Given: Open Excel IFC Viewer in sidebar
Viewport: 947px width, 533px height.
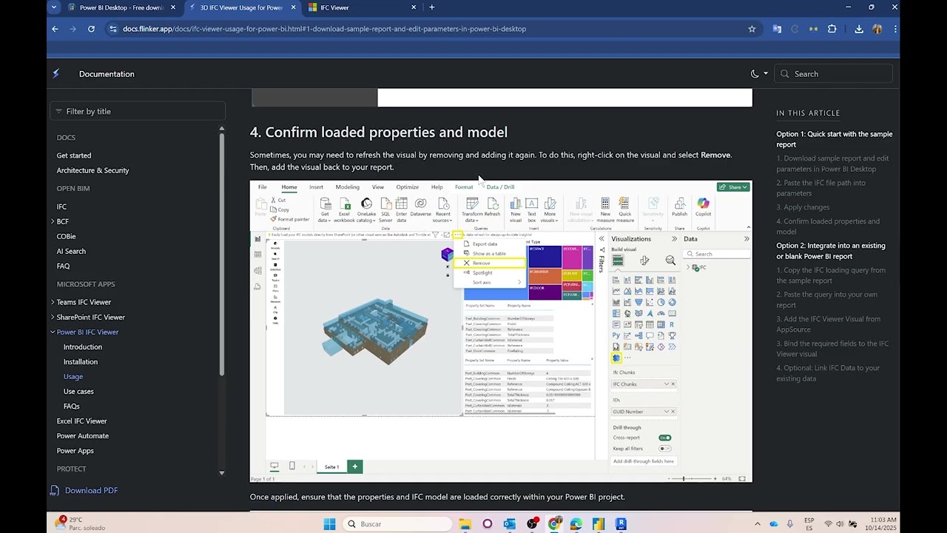Looking at the screenshot, I should click(82, 420).
